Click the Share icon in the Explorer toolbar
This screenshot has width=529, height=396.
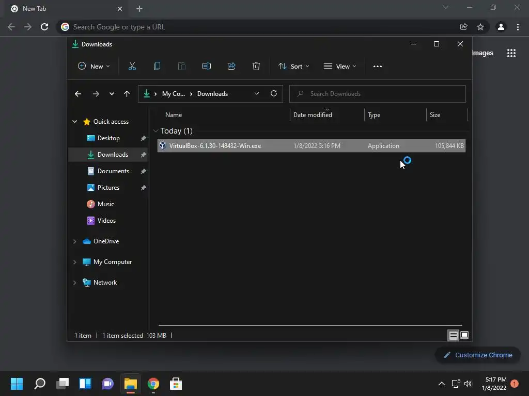pyautogui.click(x=231, y=67)
